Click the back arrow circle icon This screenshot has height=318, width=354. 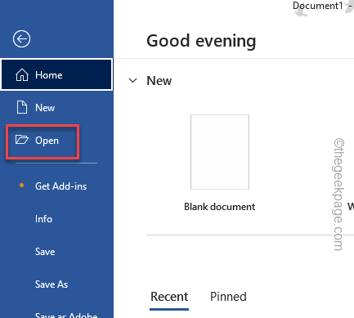tap(21, 39)
